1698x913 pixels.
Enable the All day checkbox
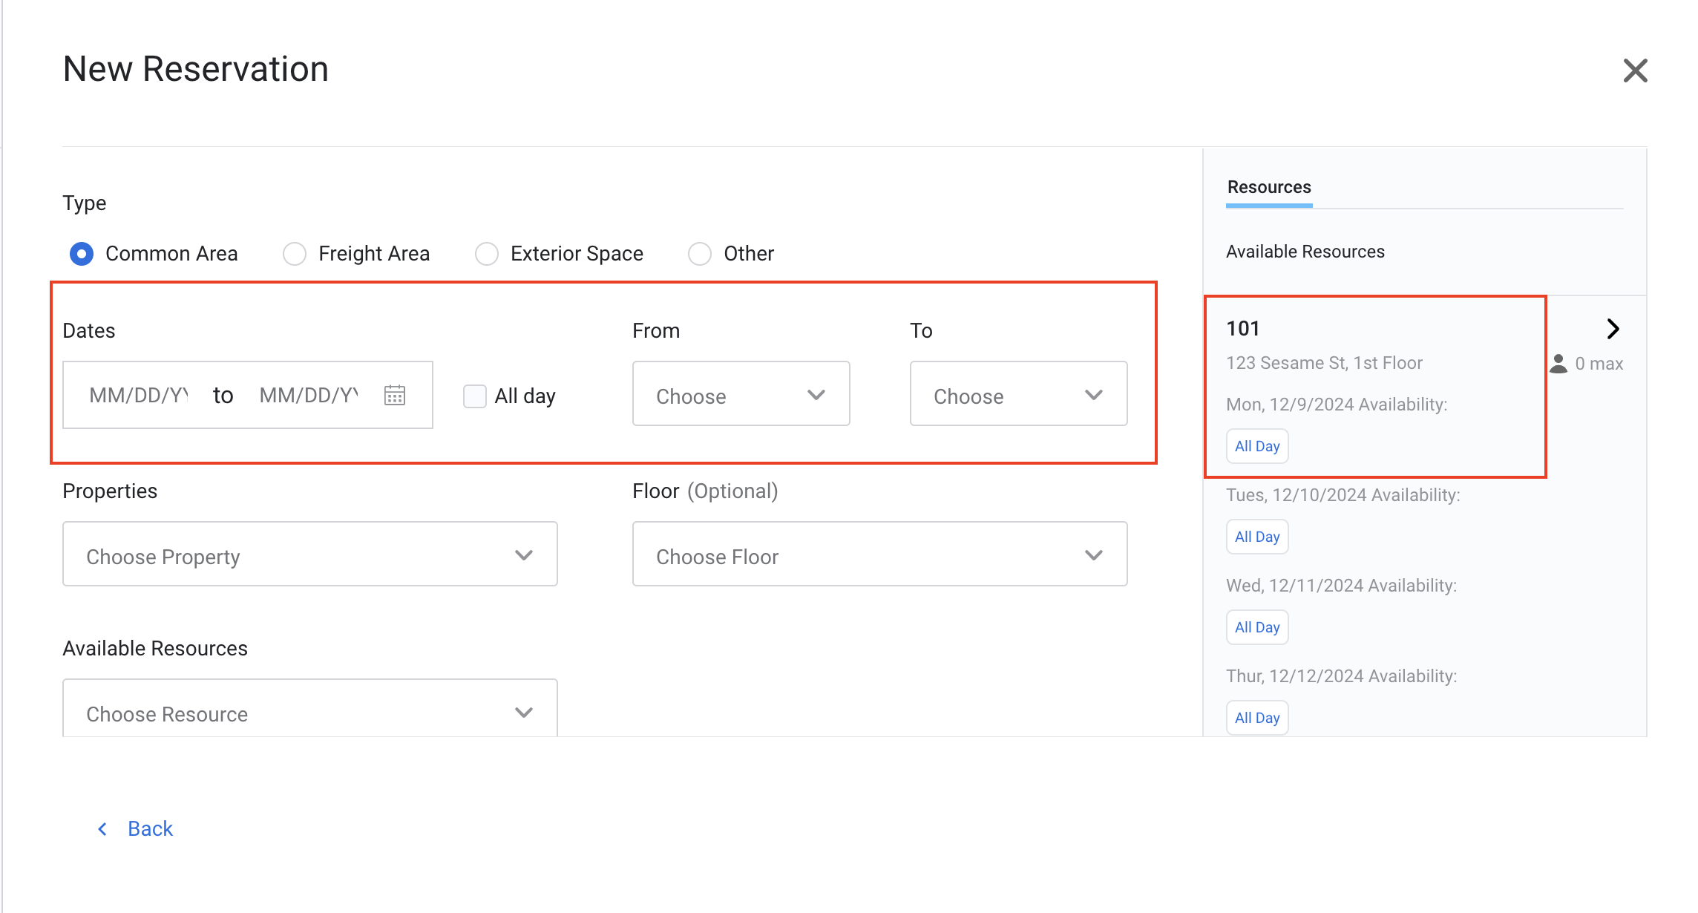pyautogui.click(x=475, y=396)
